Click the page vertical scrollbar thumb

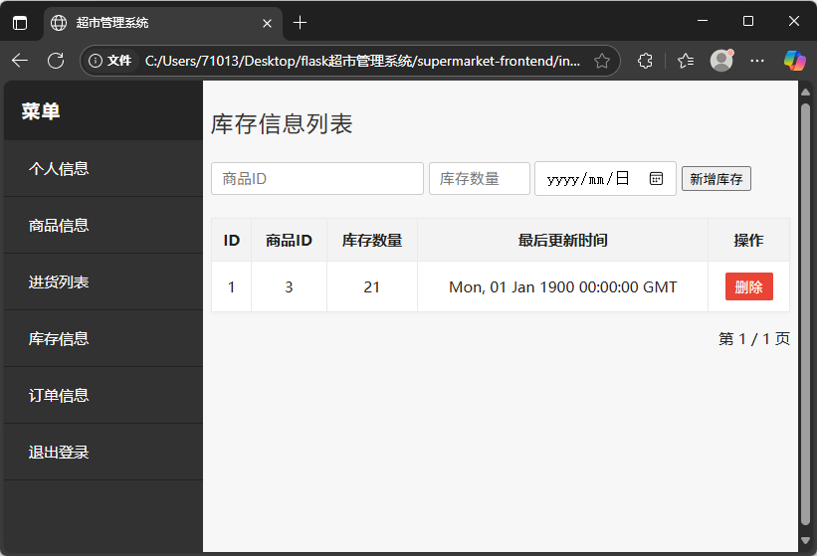click(805, 315)
